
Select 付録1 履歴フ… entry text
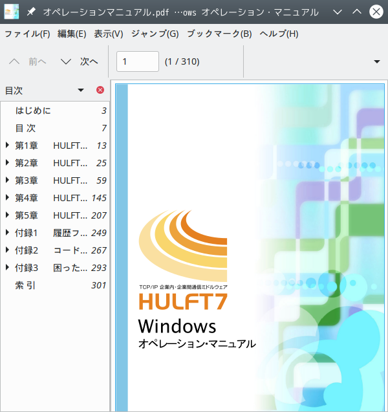[51, 233]
